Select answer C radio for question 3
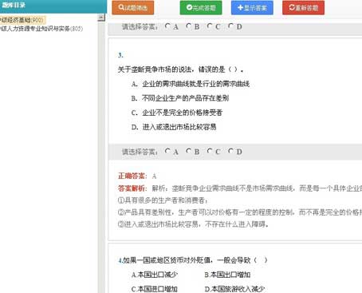 coord(210,151)
